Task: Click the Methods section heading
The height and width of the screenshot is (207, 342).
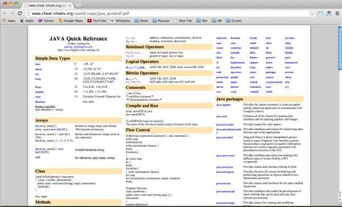Action: (x=43, y=202)
